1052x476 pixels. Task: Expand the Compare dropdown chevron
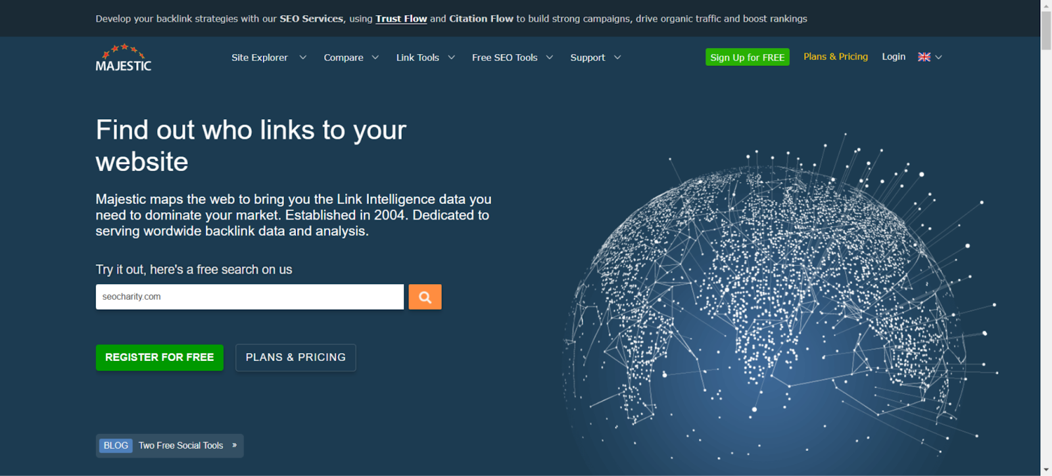click(375, 57)
